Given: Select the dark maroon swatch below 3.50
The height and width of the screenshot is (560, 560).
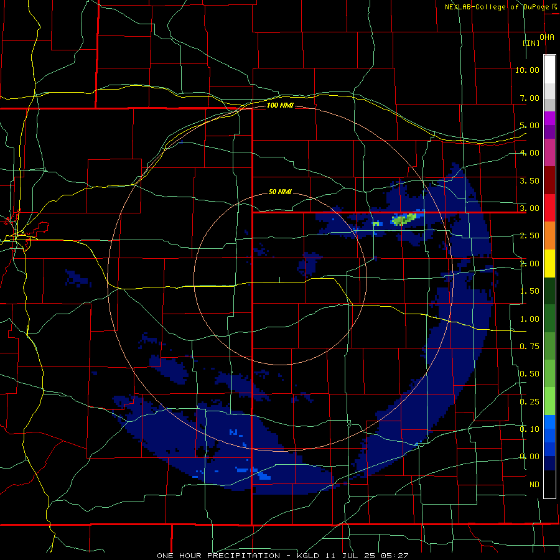Looking at the screenshot, I should 549,180.
